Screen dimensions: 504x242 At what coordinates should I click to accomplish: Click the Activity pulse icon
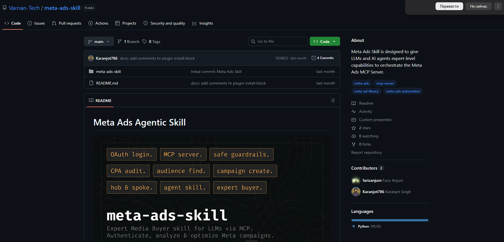click(x=354, y=112)
